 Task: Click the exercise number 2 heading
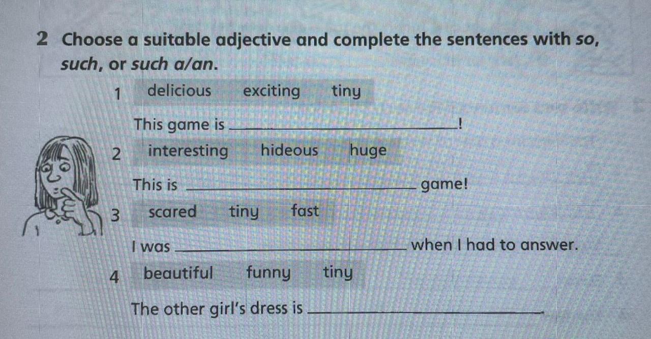point(43,39)
